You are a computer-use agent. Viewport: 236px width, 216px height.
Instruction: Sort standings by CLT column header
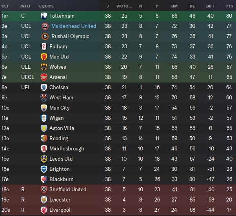[x=5, y=6]
